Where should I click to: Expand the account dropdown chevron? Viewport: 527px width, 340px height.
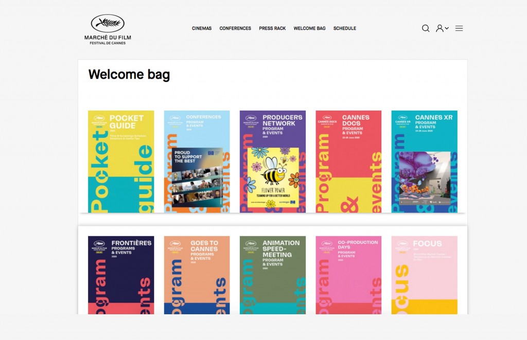click(447, 28)
